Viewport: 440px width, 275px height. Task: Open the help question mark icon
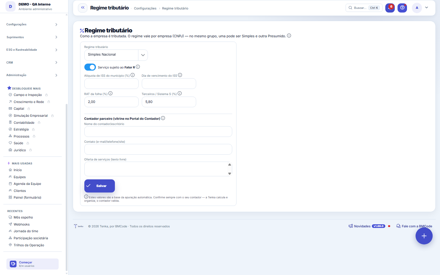coord(402,8)
